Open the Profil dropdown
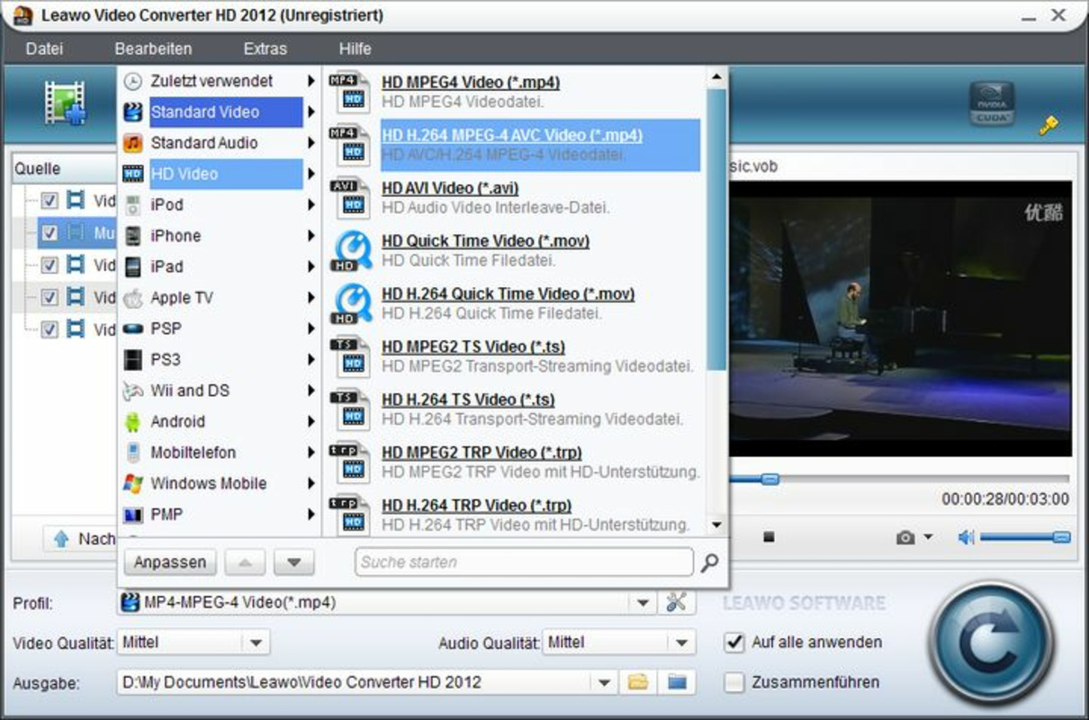1089x720 pixels. pos(643,603)
